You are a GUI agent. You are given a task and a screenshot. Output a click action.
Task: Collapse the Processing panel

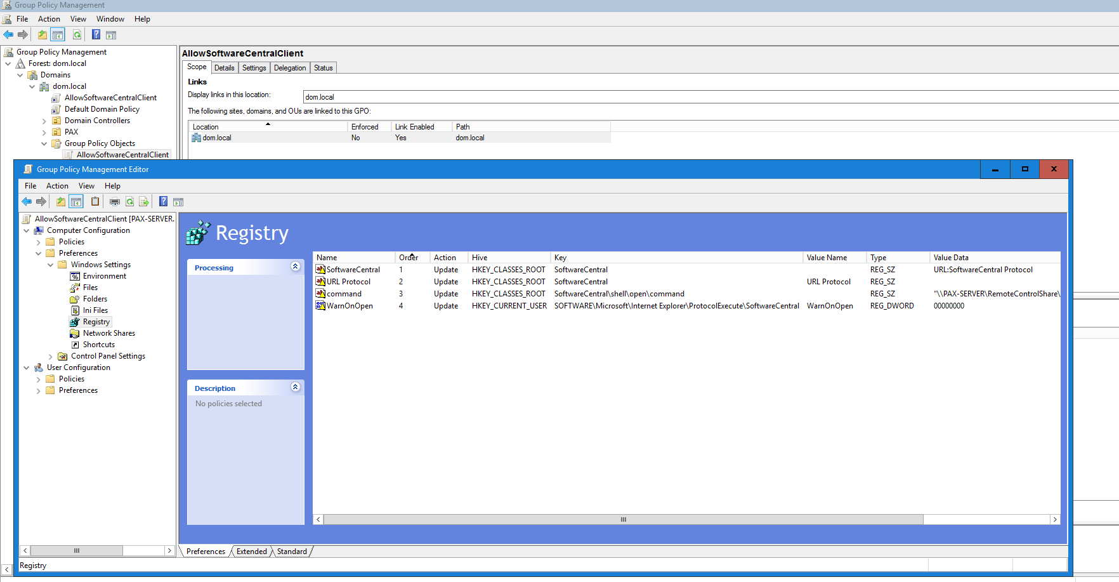coord(295,267)
